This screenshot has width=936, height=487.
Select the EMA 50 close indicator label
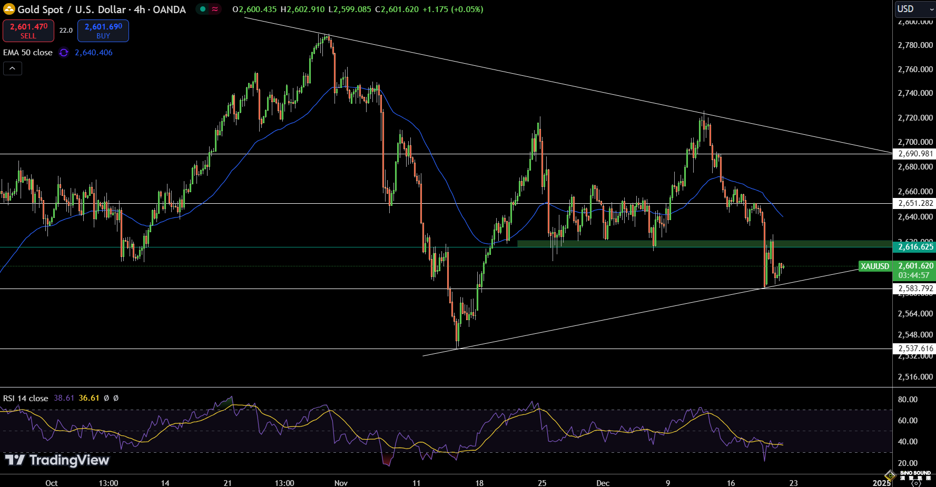click(x=28, y=53)
